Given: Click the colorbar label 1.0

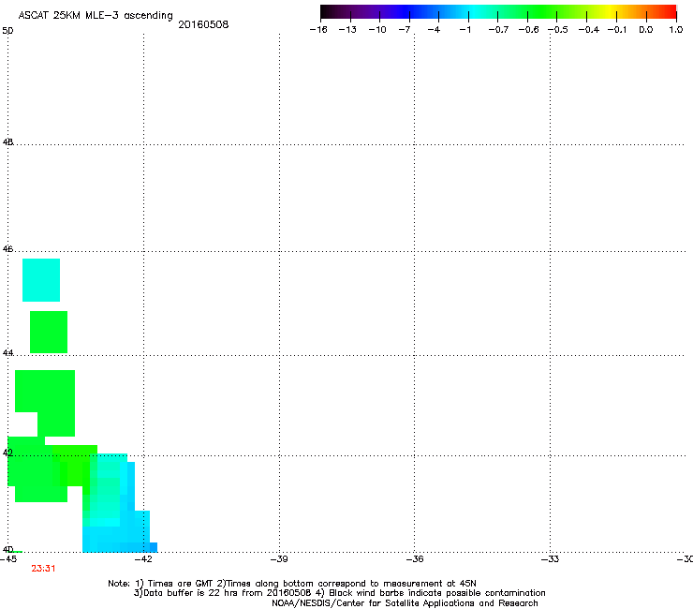Looking at the screenshot, I should [x=676, y=30].
